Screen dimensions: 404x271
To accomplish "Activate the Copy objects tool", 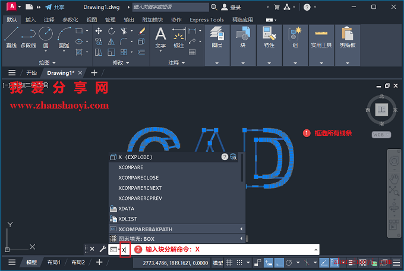I will pyautogui.click(x=99, y=42).
